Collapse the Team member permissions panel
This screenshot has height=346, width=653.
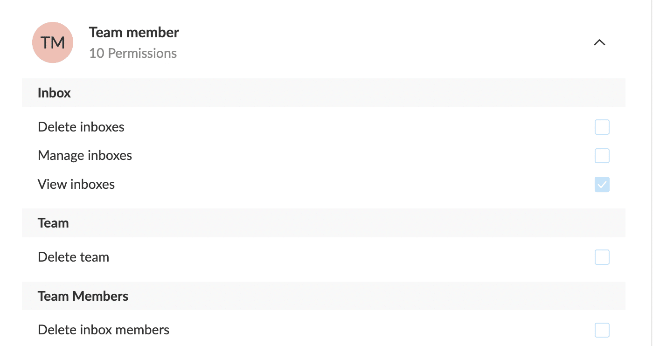599,42
